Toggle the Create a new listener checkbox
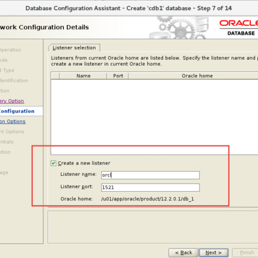This screenshot has height=258, width=258. click(53, 163)
